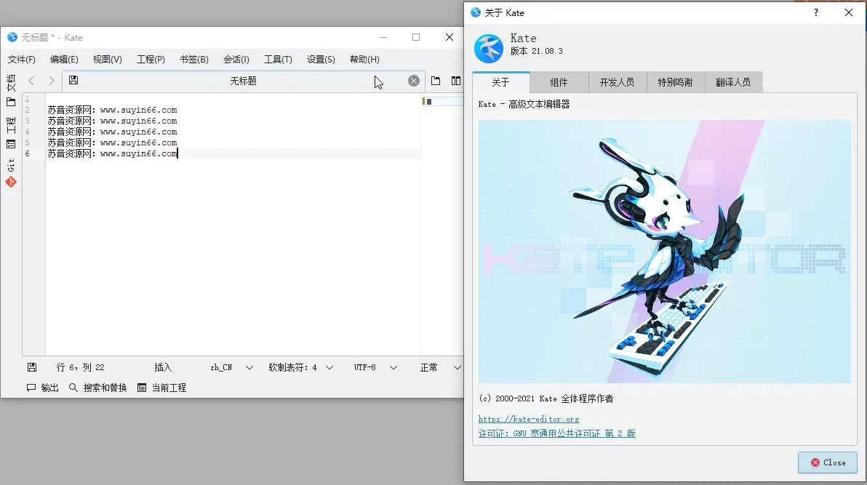Maximize the main Kate window
Screen dimensions: 867x485
click(x=416, y=37)
